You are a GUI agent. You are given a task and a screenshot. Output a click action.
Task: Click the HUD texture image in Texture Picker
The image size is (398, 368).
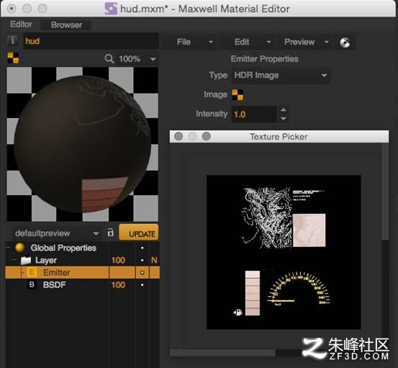point(284,252)
